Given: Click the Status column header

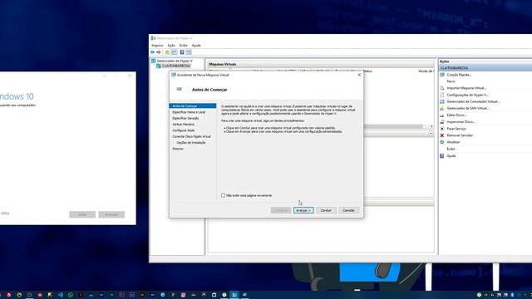Looking at the screenshot, I should [367, 71].
